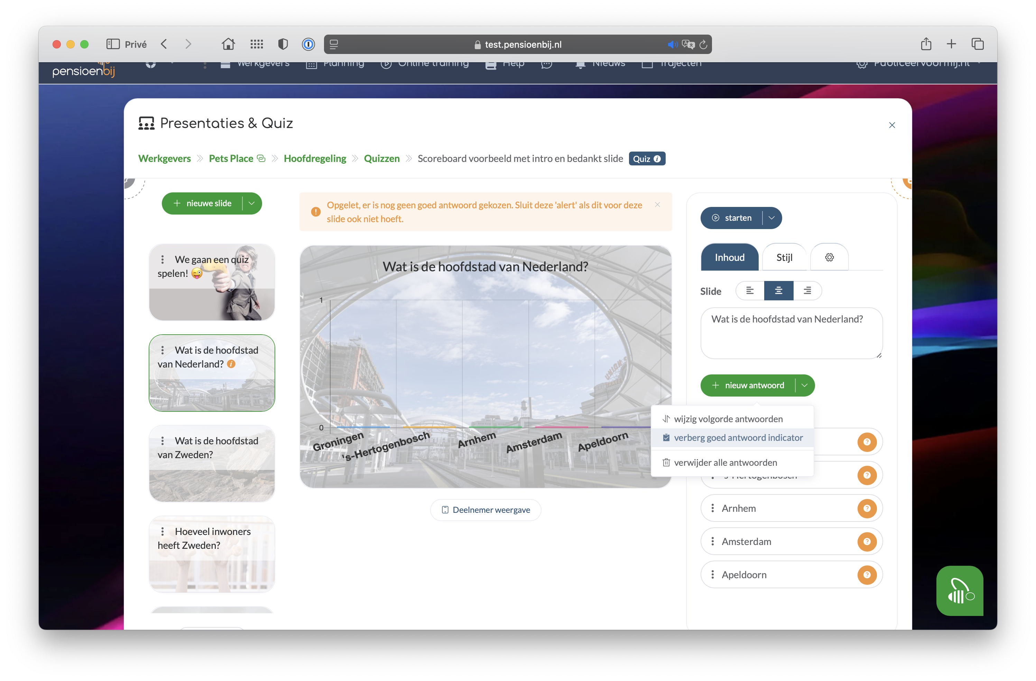Toggle correct answer for first answer row
The image size is (1036, 681).
click(867, 442)
